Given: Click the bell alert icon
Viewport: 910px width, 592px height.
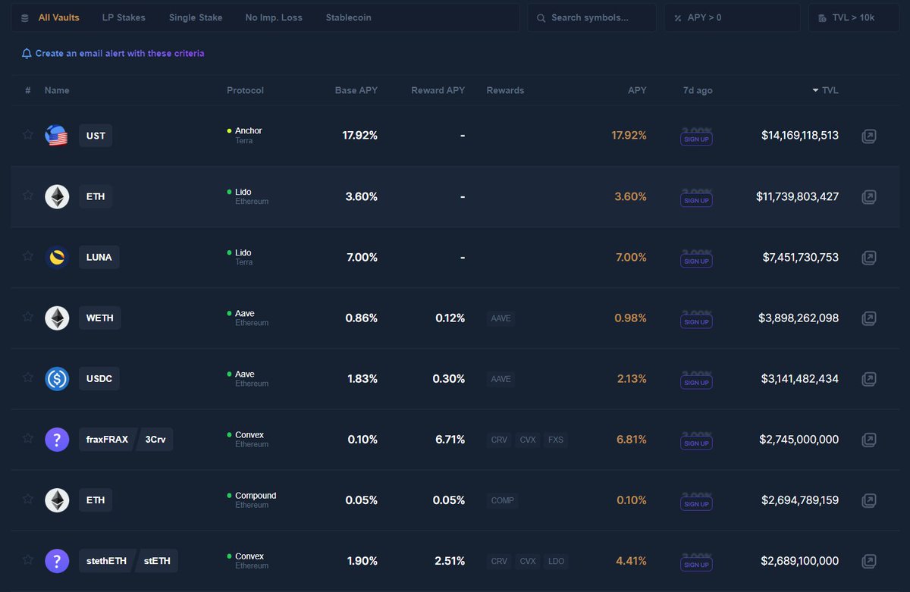Looking at the screenshot, I should tap(27, 54).
